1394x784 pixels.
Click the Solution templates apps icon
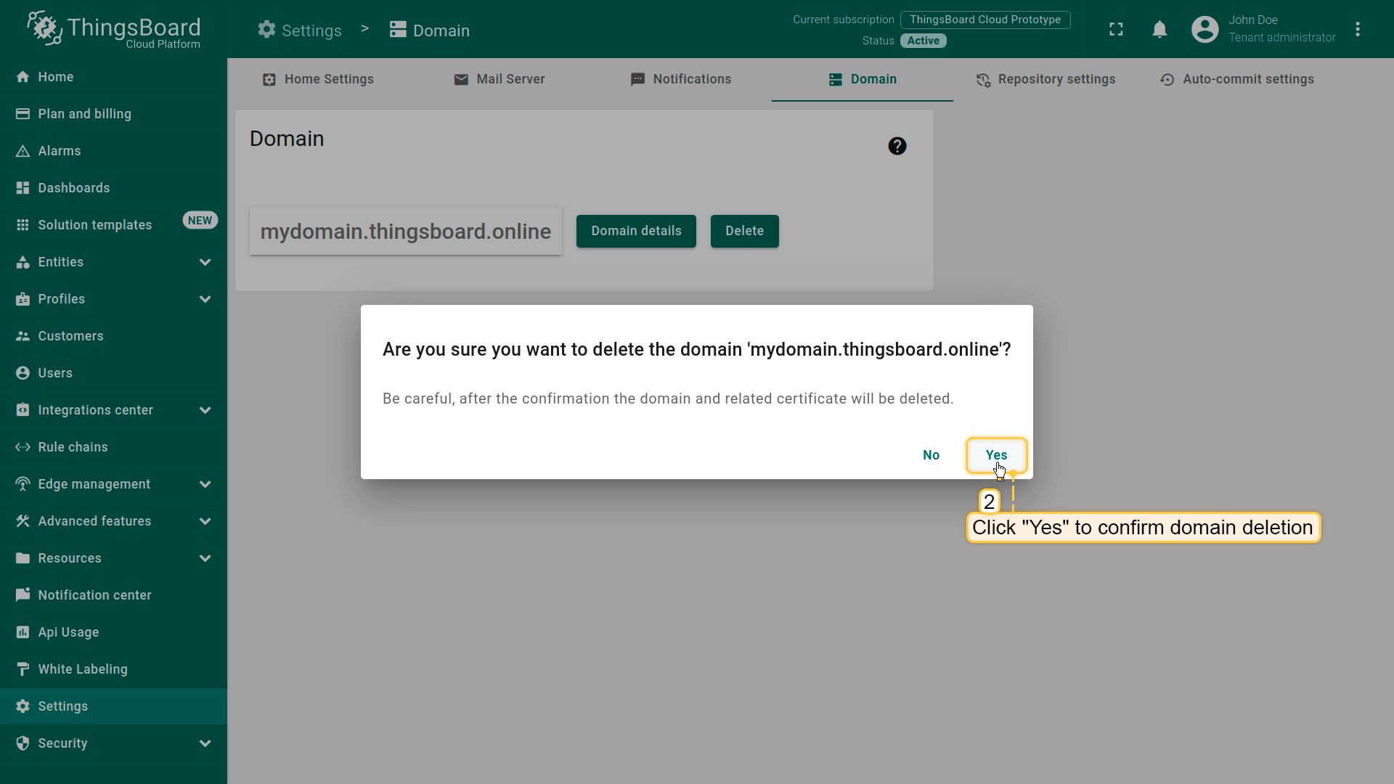(23, 225)
